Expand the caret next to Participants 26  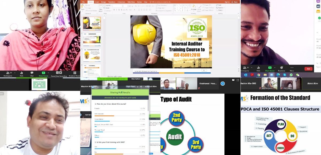(14, 73)
